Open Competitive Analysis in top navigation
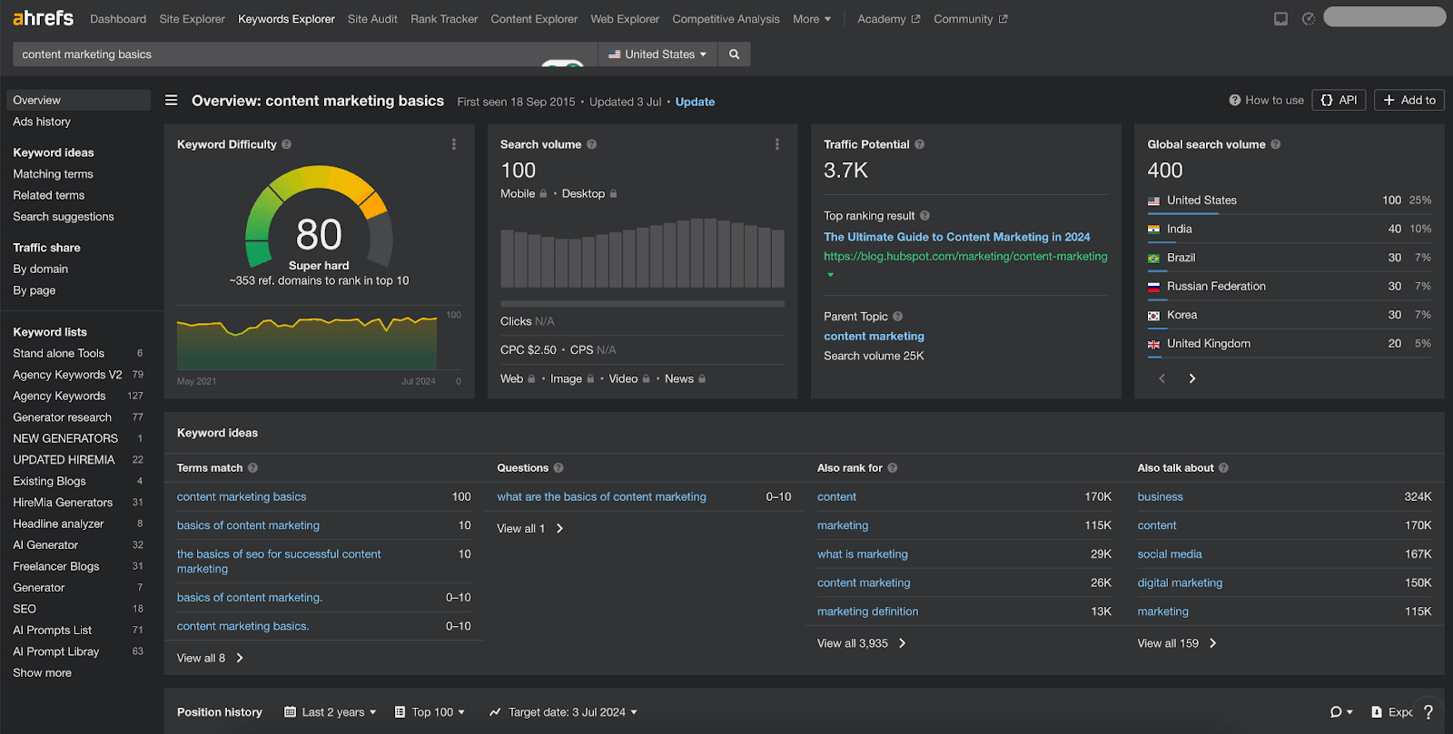This screenshot has height=734, width=1453. 726,19
